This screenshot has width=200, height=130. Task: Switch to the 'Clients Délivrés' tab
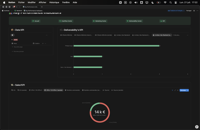[66, 35]
